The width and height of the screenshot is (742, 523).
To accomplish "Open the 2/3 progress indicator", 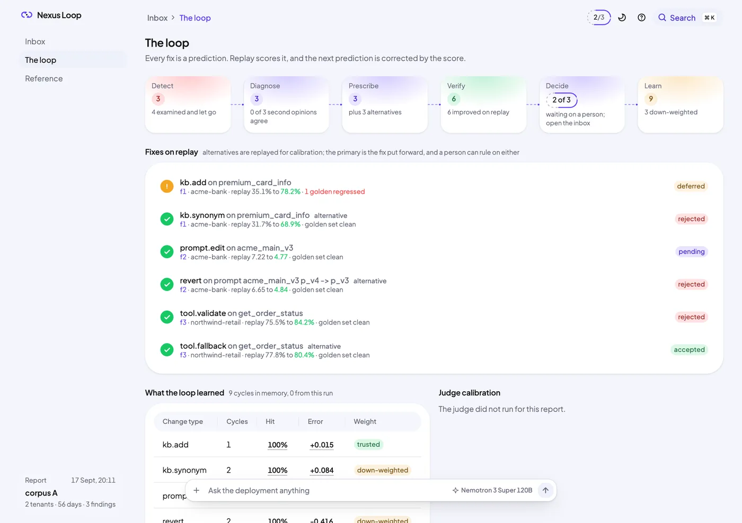I will (599, 17).
